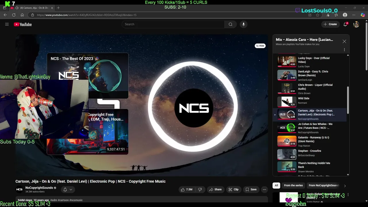
Task: Click the #edm hashtag
Action: point(54,200)
